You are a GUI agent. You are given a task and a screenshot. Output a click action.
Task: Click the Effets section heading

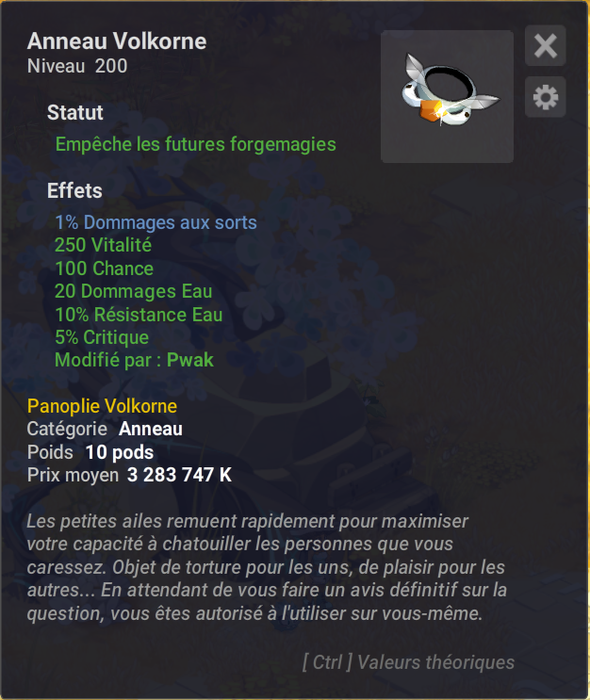(74, 190)
